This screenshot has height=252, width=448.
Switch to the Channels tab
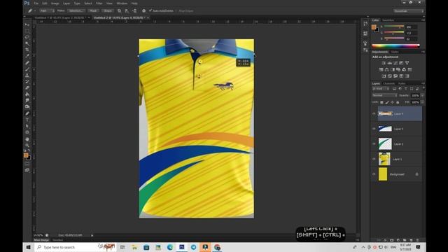point(389,83)
